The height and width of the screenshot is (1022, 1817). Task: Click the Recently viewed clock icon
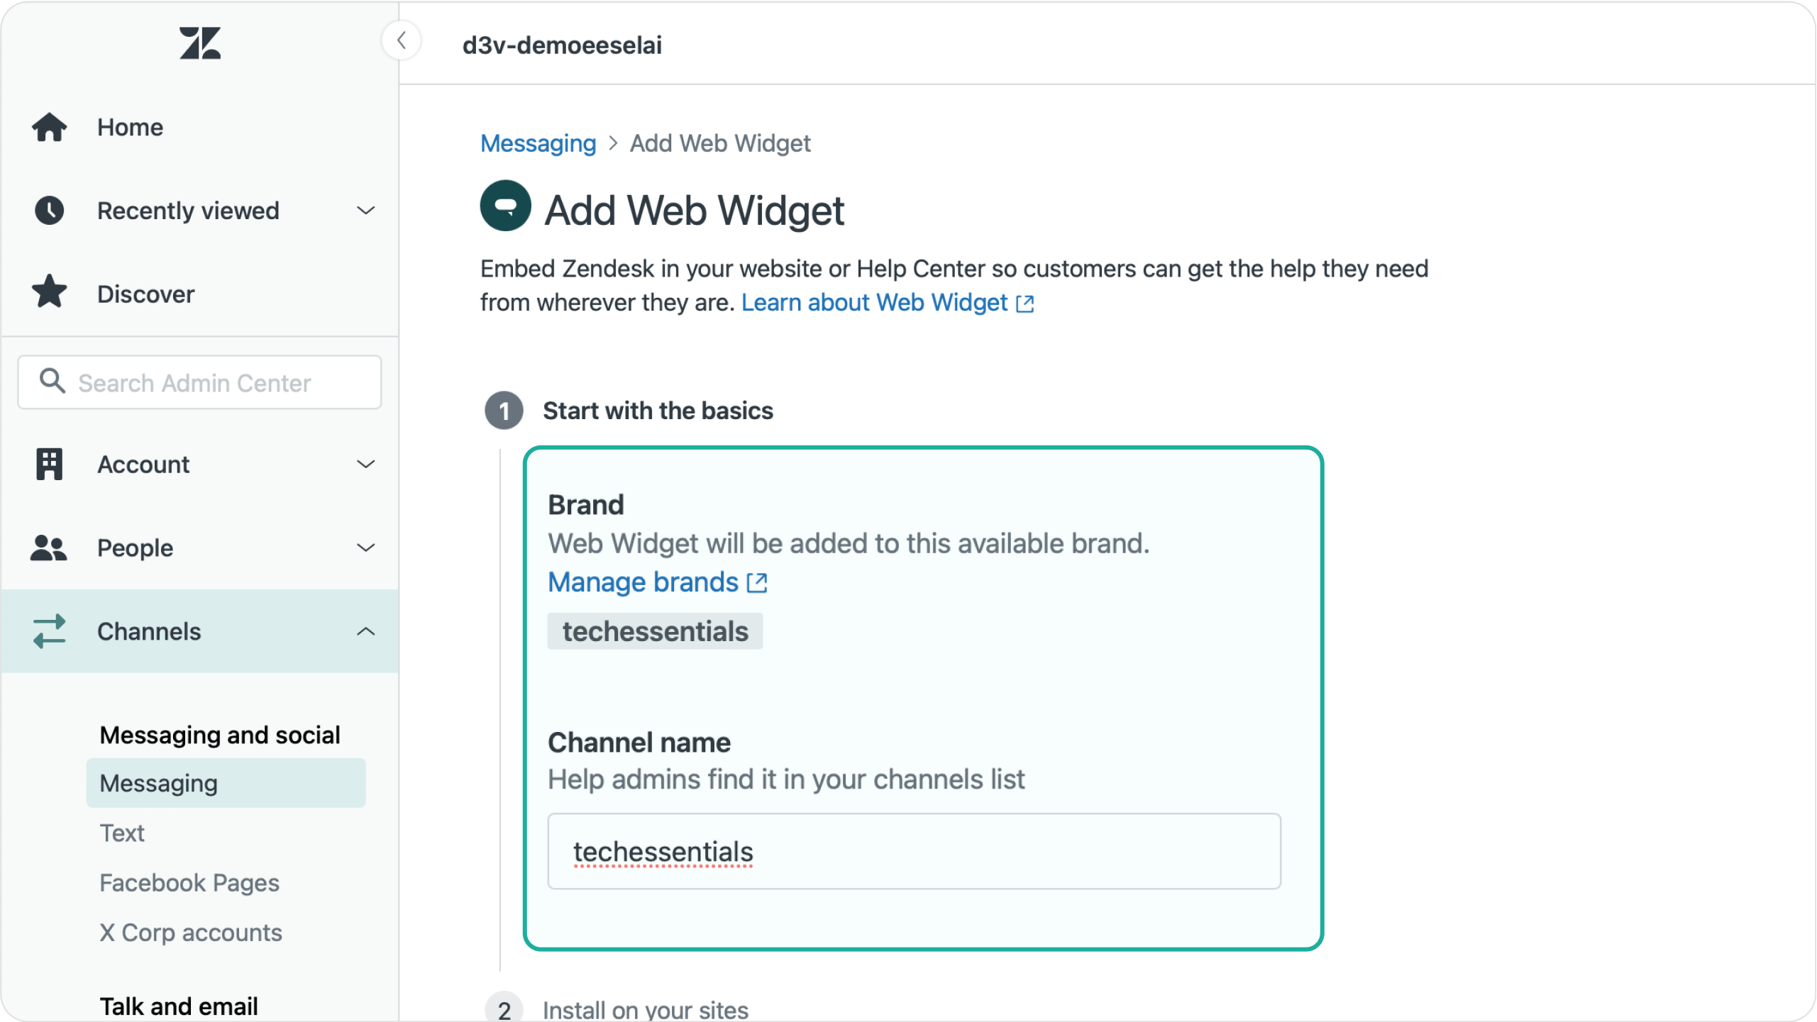[50, 210]
